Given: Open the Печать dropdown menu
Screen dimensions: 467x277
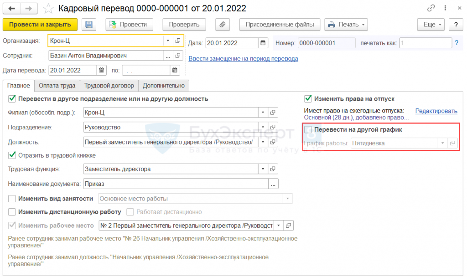Looking at the screenshot, I should [346, 25].
